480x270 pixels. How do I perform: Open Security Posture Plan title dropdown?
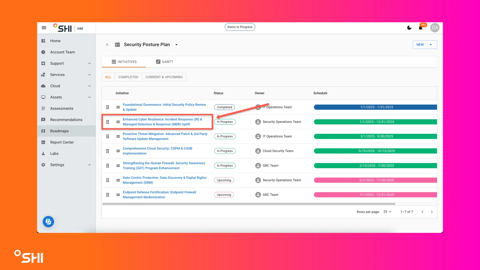[176, 45]
